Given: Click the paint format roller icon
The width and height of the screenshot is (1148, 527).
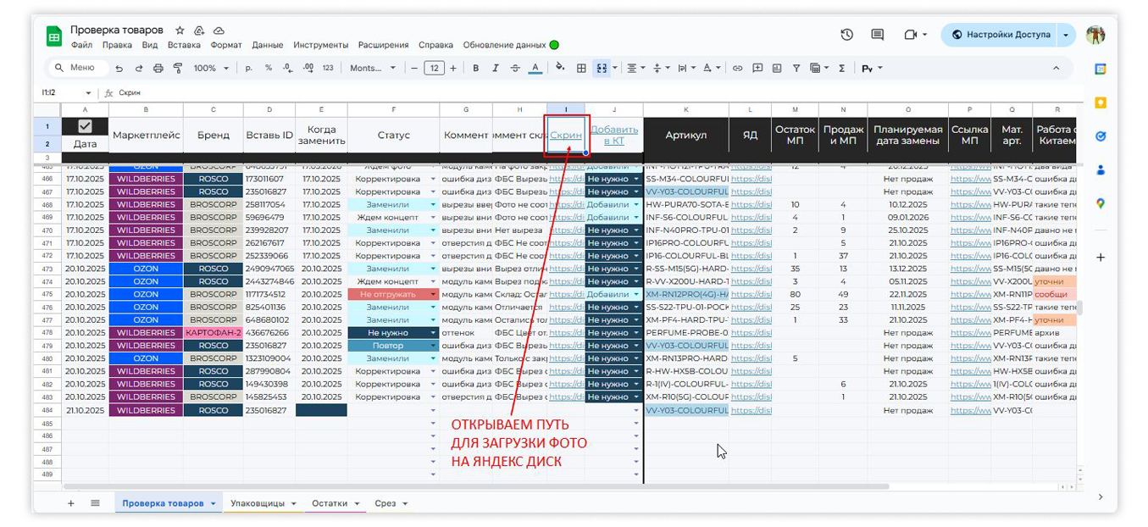Looking at the screenshot, I should point(177,69).
